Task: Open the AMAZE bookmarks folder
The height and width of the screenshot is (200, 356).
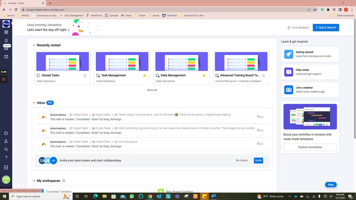Action: (23, 16)
